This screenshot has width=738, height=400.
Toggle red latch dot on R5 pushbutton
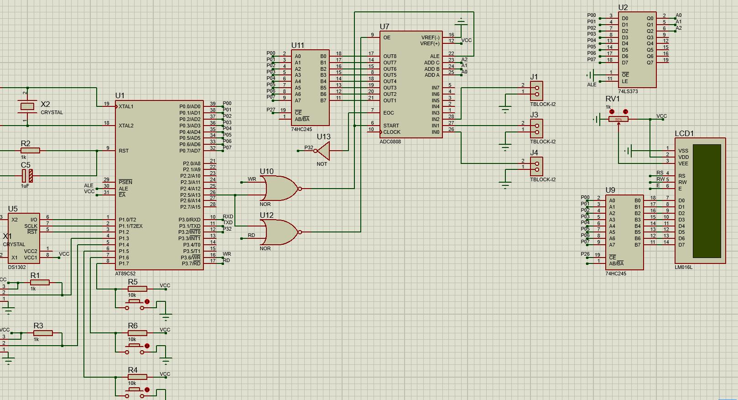click(x=147, y=301)
